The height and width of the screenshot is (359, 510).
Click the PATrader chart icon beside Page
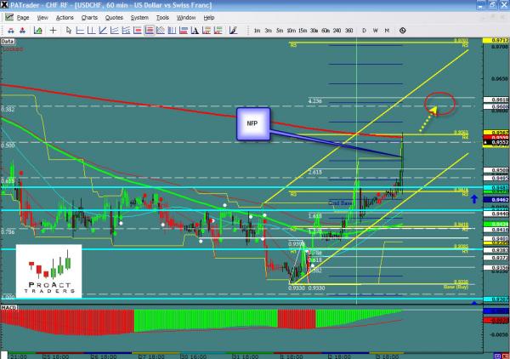7,17
